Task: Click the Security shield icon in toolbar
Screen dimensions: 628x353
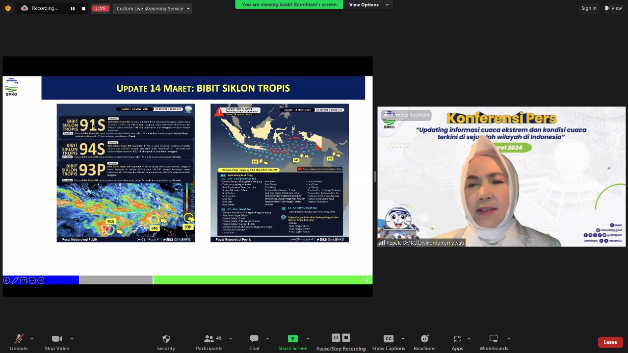Action: click(x=166, y=339)
